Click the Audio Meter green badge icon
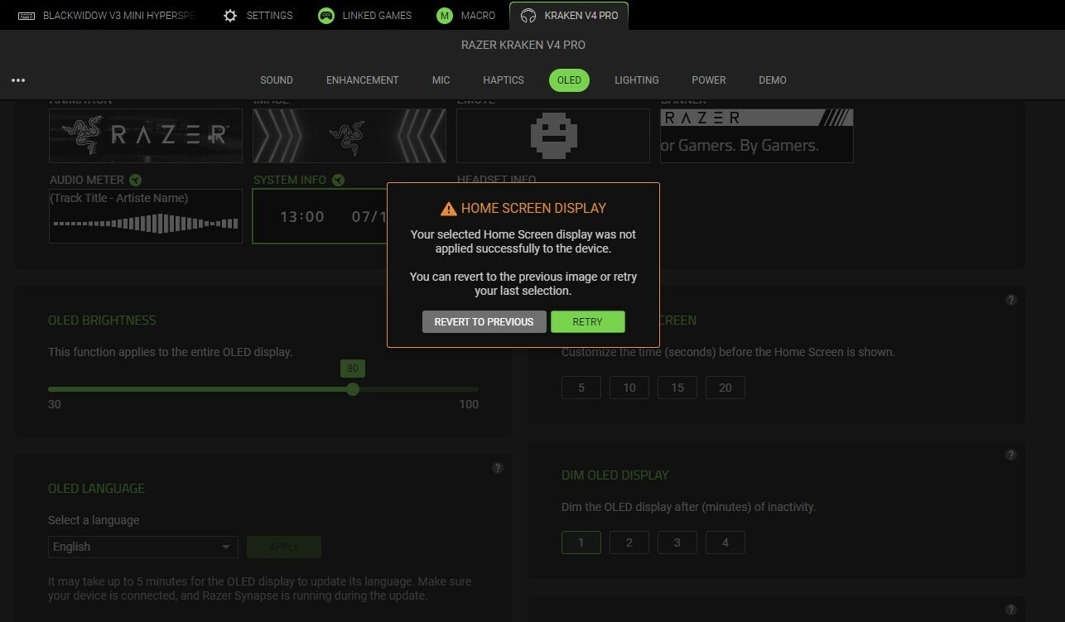The width and height of the screenshot is (1065, 622). pos(135,180)
